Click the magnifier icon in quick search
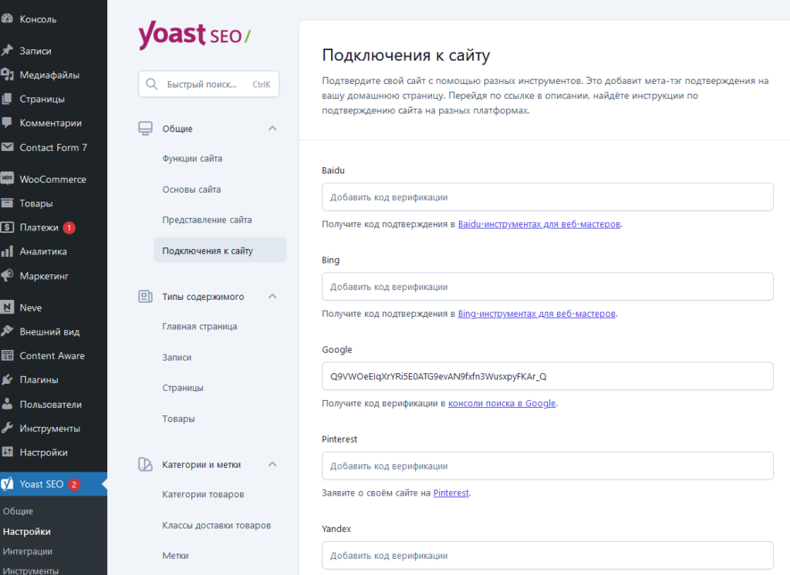Screen dimensions: 790x575 pos(152,84)
